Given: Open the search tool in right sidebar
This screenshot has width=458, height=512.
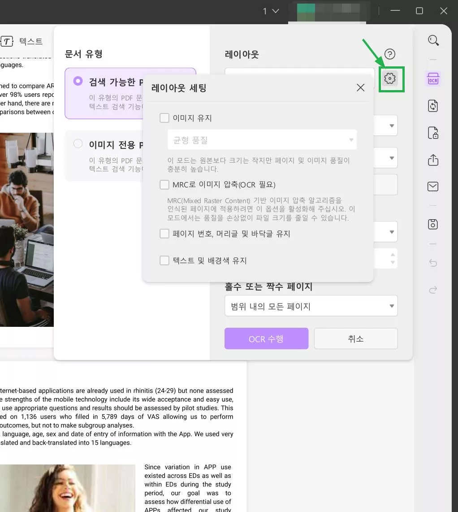Looking at the screenshot, I should [x=433, y=40].
